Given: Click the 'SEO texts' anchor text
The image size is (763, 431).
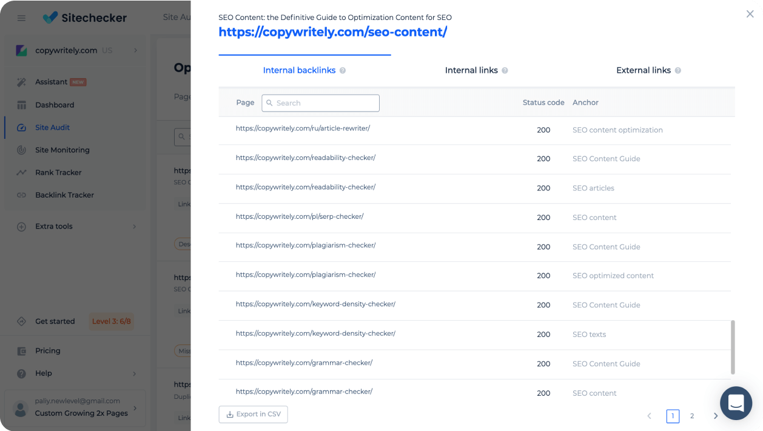Looking at the screenshot, I should point(589,335).
